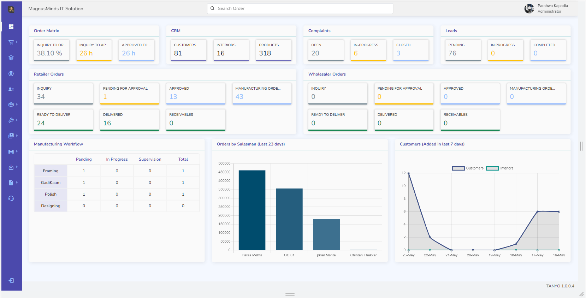
Task: Open the Complaints Open card showing 20
Action: click(326, 50)
